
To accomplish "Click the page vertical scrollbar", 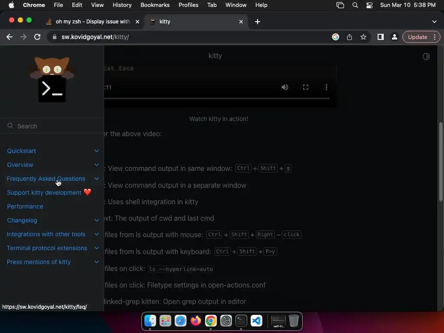I will pyautogui.click(x=441, y=162).
